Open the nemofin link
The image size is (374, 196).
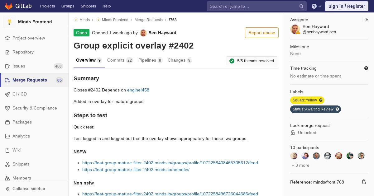[x=136, y=170]
